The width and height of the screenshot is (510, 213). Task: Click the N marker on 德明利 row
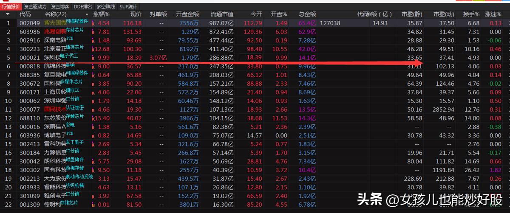pos(93,205)
